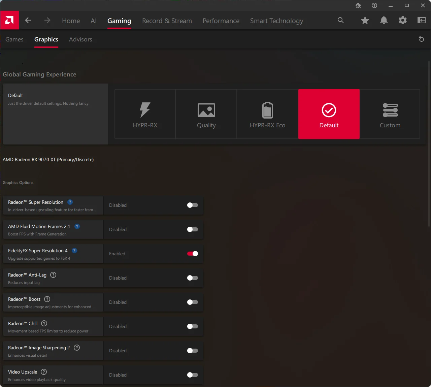Open the search magnifier icon
This screenshot has height=387, width=431.
[x=341, y=21]
